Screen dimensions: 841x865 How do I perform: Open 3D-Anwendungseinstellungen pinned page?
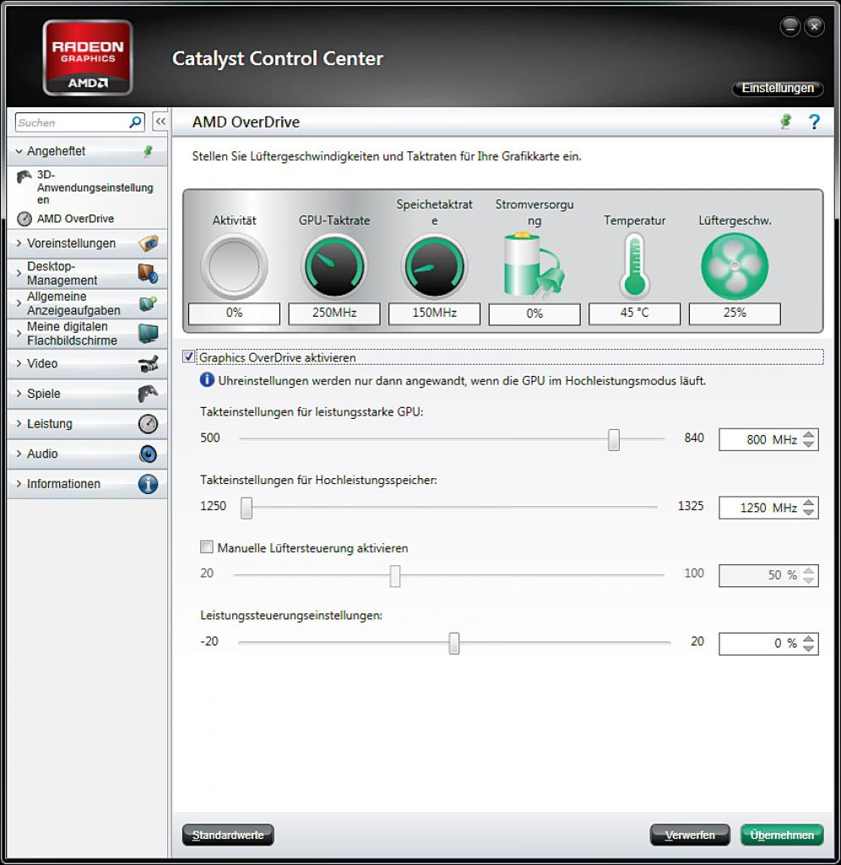click(87, 187)
